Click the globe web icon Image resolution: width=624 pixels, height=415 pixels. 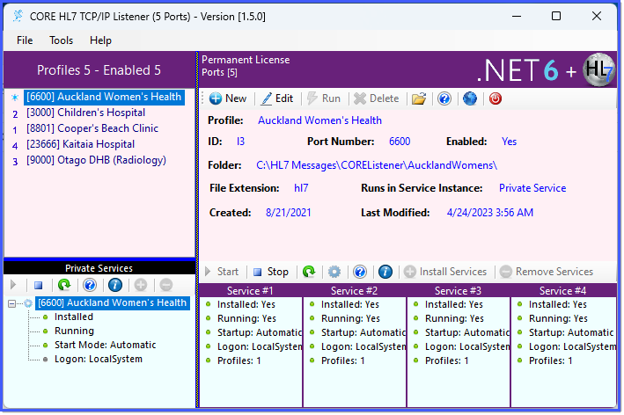470,98
